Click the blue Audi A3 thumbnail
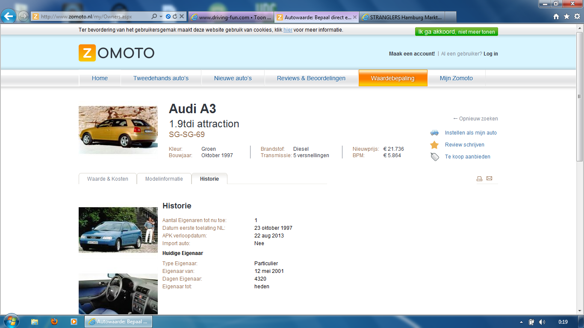584x328 pixels. [x=118, y=230]
